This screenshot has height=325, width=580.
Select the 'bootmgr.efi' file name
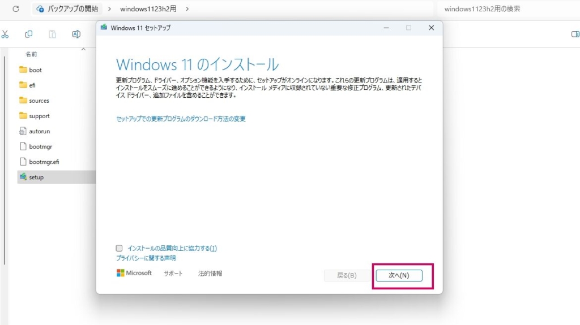44,162
